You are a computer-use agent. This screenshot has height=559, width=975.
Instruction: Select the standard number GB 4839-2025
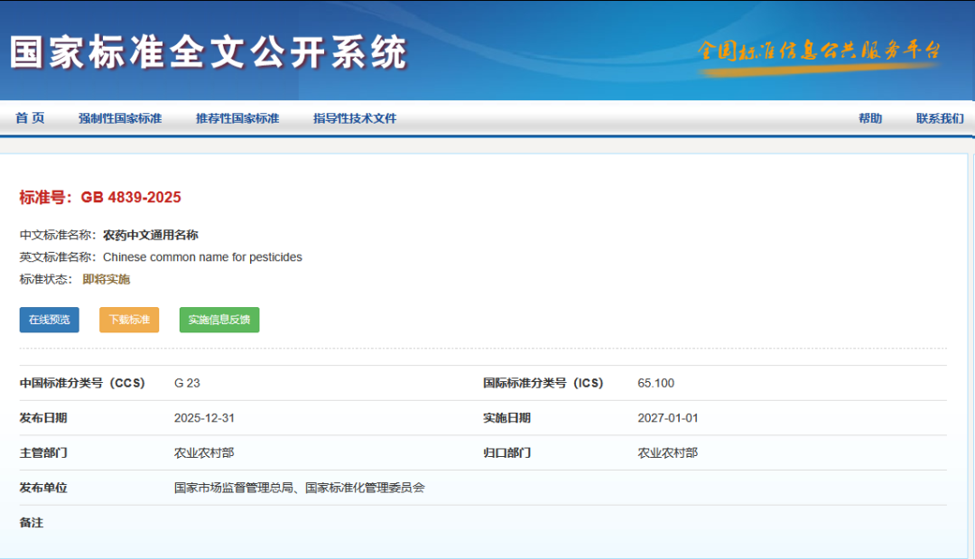tap(131, 197)
